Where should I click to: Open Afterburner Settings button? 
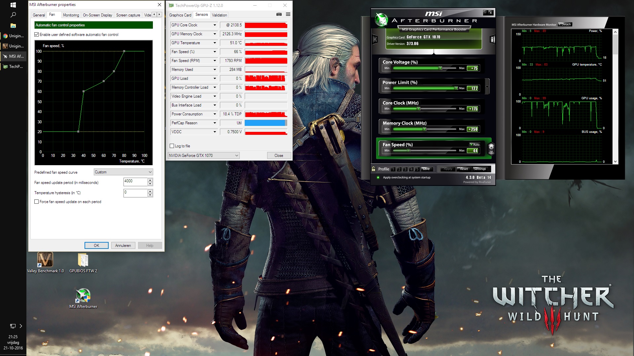tap(480, 169)
